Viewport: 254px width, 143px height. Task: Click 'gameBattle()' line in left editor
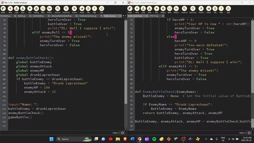coord(20,117)
